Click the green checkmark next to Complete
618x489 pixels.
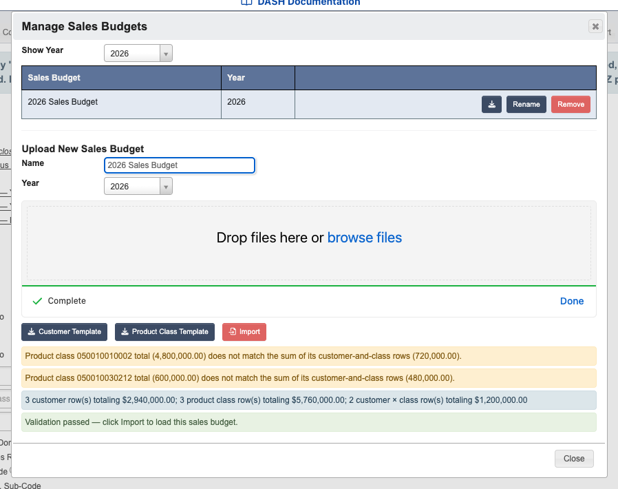pyautogui.click(x=37, y=301)
